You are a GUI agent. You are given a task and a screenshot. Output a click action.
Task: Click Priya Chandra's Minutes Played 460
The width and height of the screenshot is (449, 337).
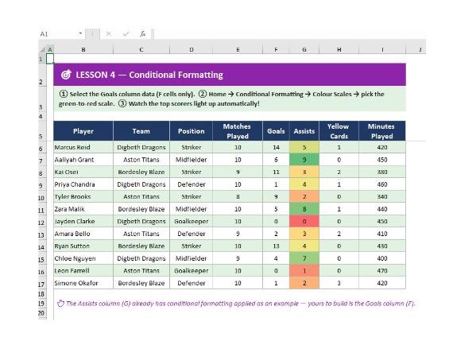(382, 184)
